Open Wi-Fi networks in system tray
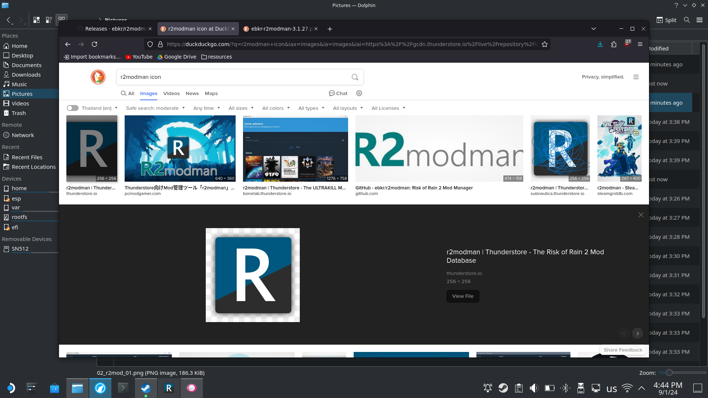This screenshot has width=708, height=398. pyautogui.click(x=627, y=388)
